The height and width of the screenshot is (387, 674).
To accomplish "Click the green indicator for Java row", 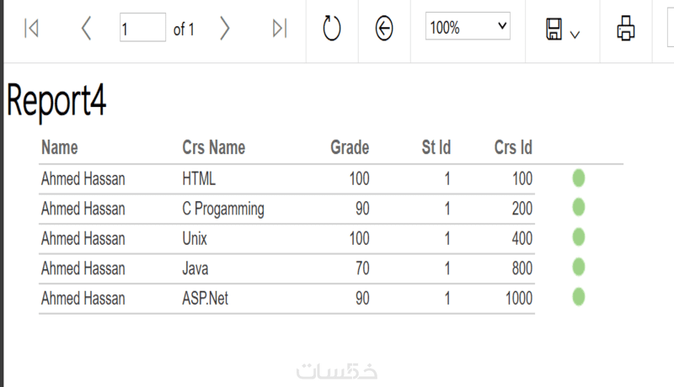I will click(579, 268).
